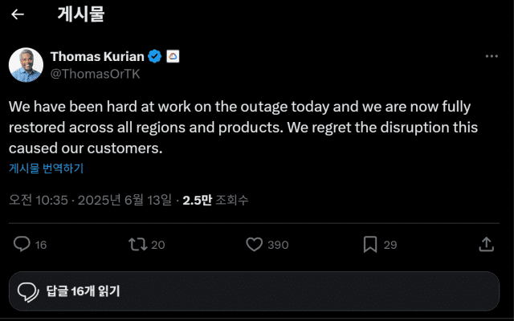Viewport: 514px width, 321px height.
Task: Click the blue verified checkmark badge
Action: (155, 56)
